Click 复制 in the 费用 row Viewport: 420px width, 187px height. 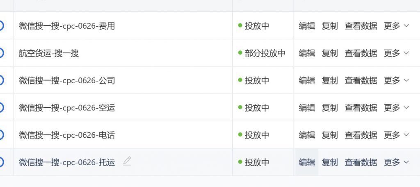tap(330, 26)
